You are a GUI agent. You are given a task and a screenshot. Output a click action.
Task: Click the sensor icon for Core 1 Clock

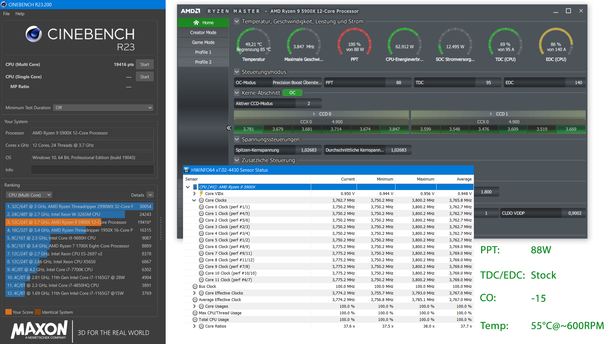coord(201,213)
